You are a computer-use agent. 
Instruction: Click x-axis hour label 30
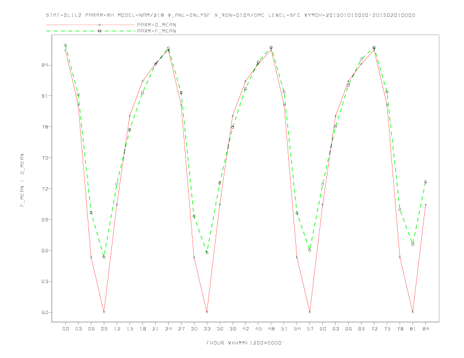click(194, 329)
